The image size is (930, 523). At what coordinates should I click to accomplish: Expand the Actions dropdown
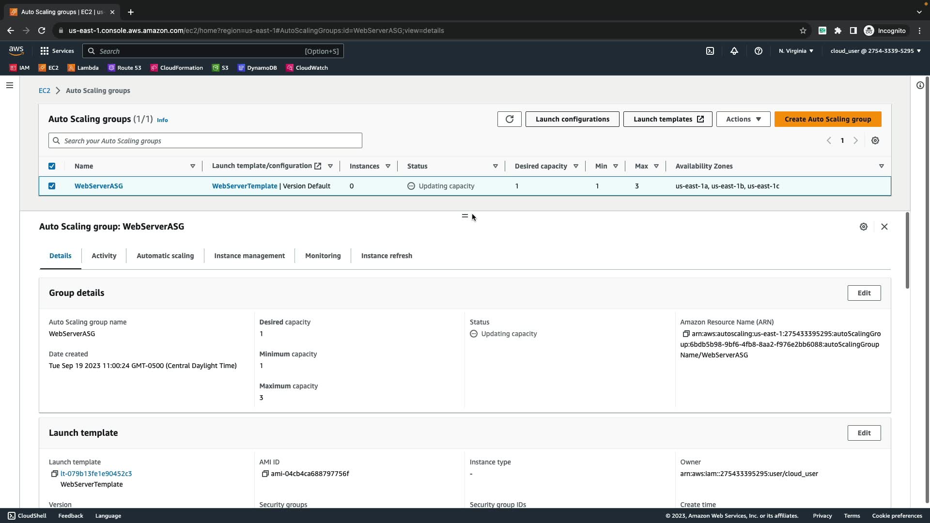pyautogui.click(x=743, y=119)
